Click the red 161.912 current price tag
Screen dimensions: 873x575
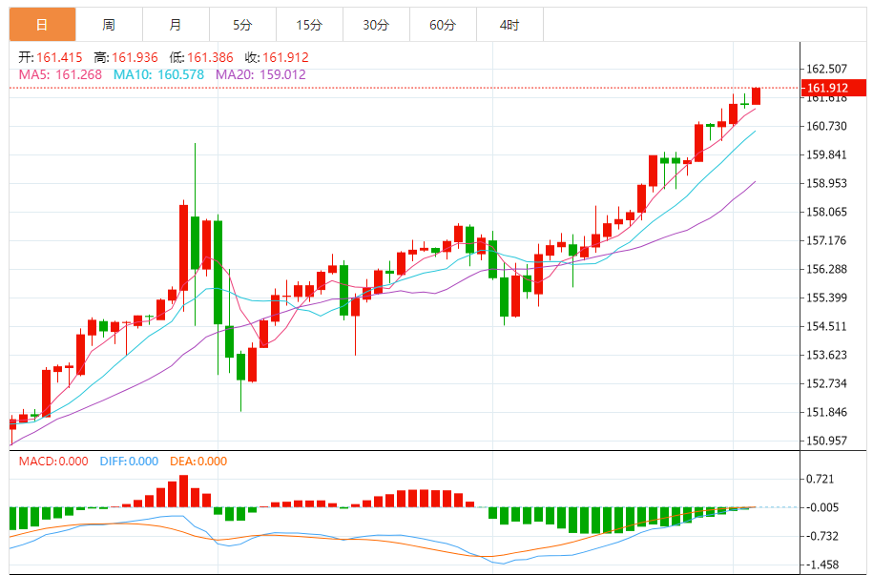[834, 88]
